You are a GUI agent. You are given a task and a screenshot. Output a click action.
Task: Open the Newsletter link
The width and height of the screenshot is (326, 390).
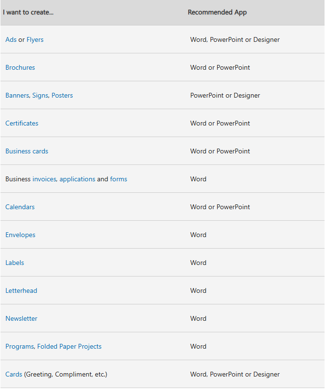pos(21,318)
